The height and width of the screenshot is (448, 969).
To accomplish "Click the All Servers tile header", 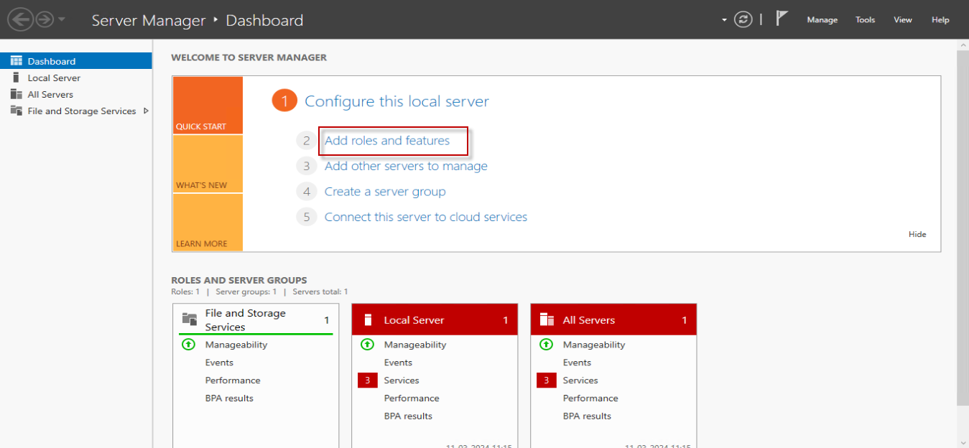I will [613, 320].
